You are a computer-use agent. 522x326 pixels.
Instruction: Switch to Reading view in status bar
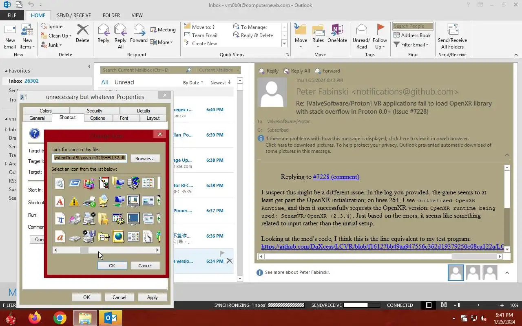click(x=444, y=305)
